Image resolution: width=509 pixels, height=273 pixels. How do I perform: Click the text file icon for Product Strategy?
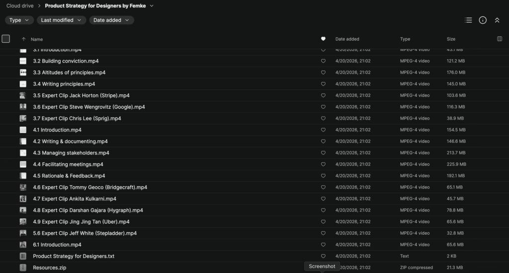23,256
